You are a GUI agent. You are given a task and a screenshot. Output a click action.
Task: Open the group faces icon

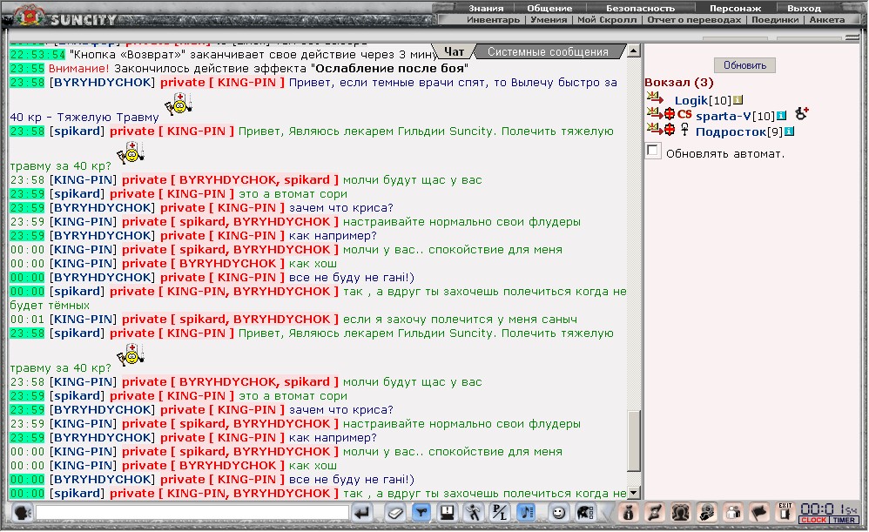click(681, 513)
